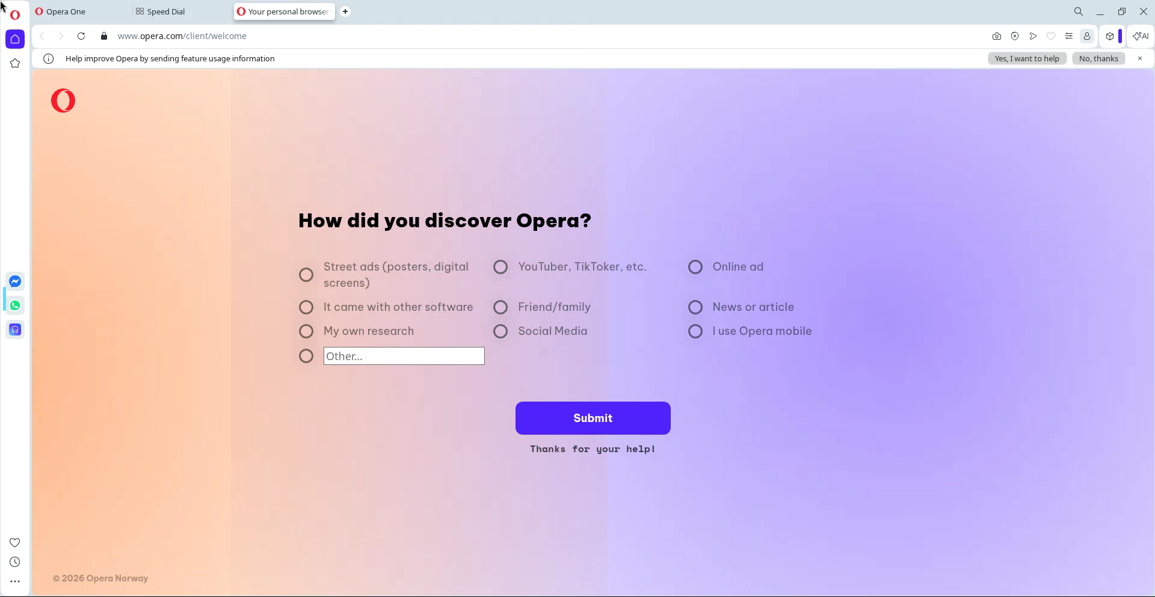Select the Friend/family radio option
The width and height of the screenshot is (1155, 597).
tap(500, 307)
